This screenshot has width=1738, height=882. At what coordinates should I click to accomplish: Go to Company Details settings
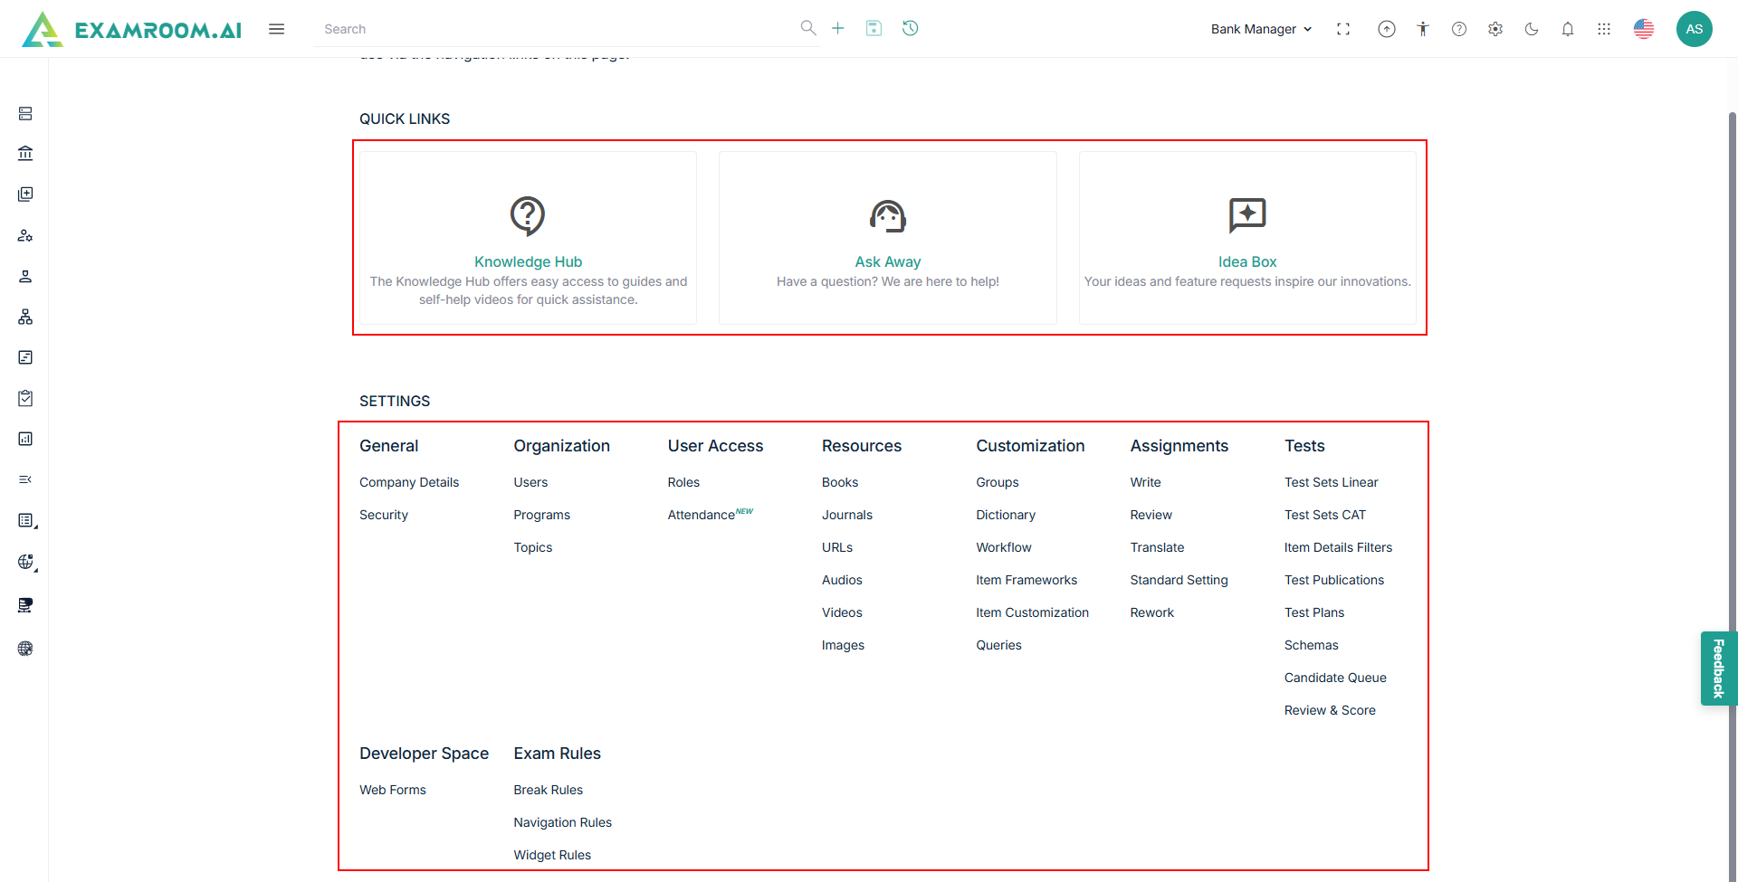(x=409, y=482)
